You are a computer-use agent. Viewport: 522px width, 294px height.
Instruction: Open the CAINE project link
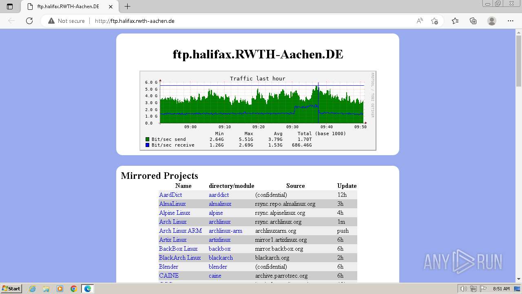(169, 276)
